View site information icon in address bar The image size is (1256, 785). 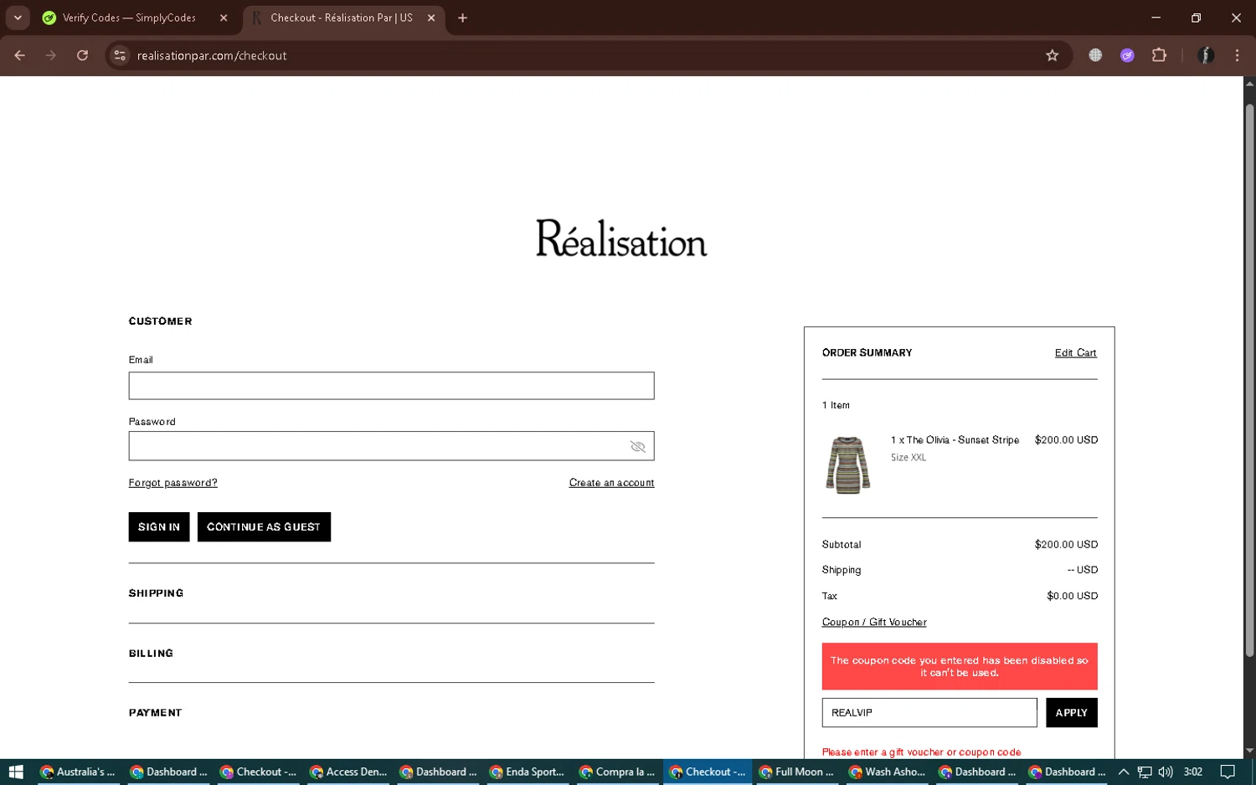[x=120, y=55]
